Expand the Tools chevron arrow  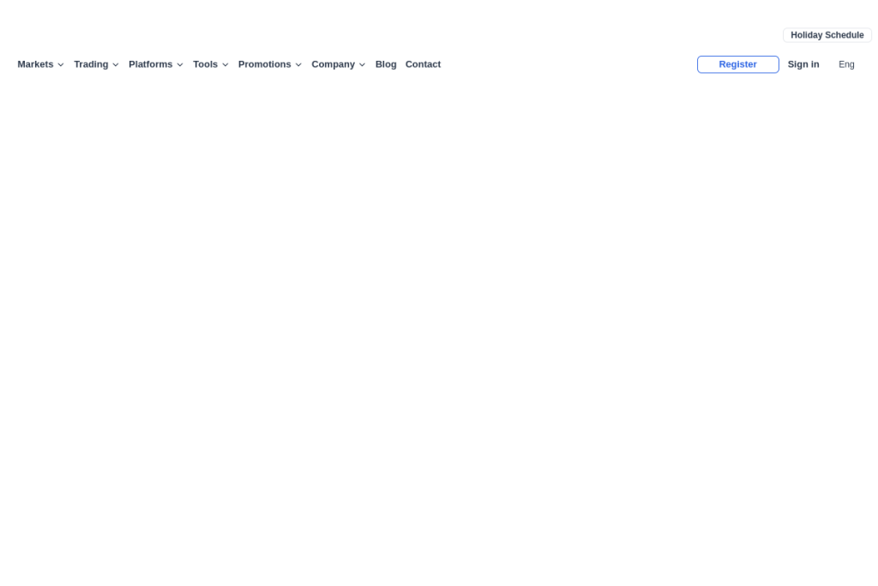click(x=226, y=65)
